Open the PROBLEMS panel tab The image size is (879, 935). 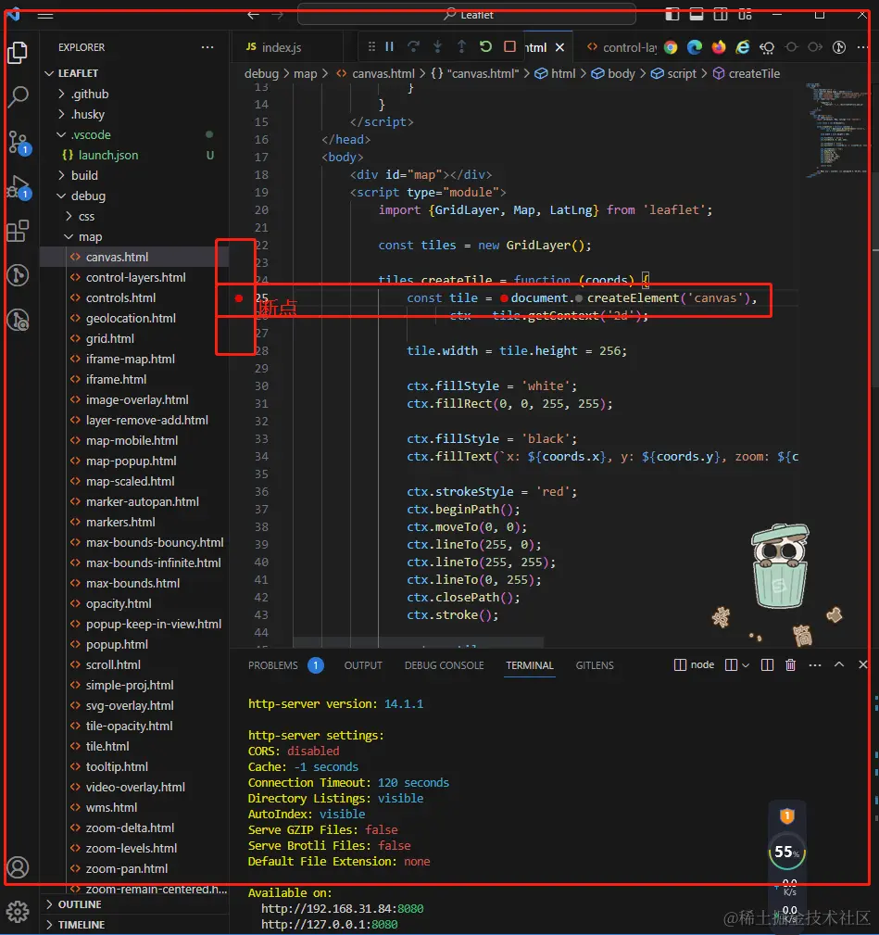273,664
